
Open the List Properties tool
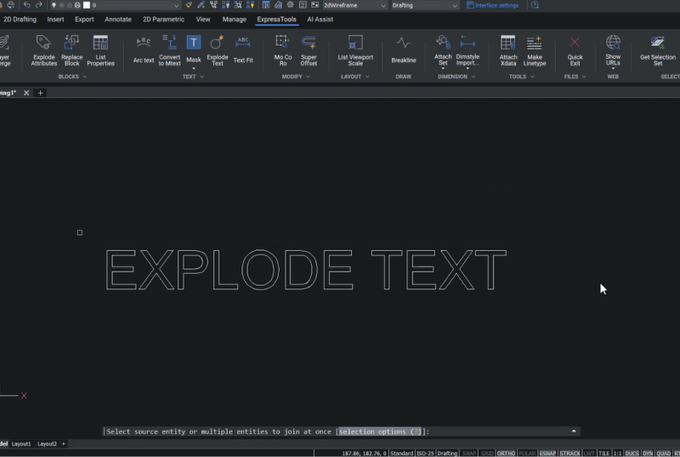pos(100,51)
